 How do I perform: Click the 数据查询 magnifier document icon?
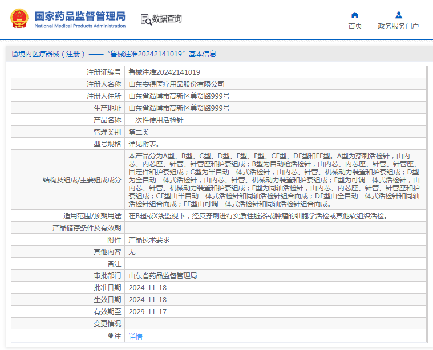pos(146,19)
